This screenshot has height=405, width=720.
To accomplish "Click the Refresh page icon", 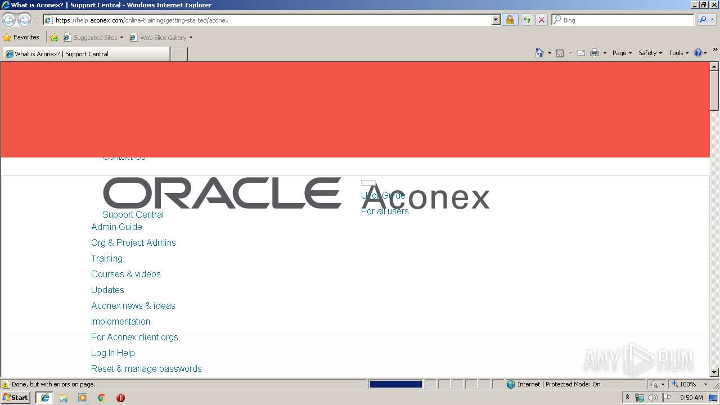I will pyautogui.click(x=526, y=20).
